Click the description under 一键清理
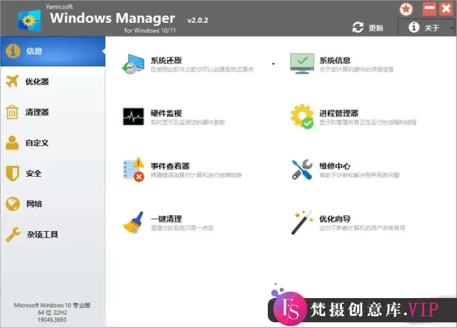Viewport: 457px width, 328px height. (x=182, y=228)
